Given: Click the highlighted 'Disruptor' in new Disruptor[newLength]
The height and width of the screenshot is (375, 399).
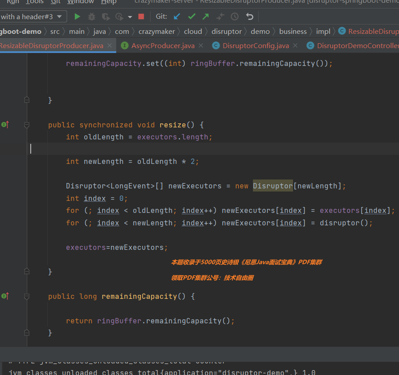Looking at the screenshot, I should pos(273,186).
